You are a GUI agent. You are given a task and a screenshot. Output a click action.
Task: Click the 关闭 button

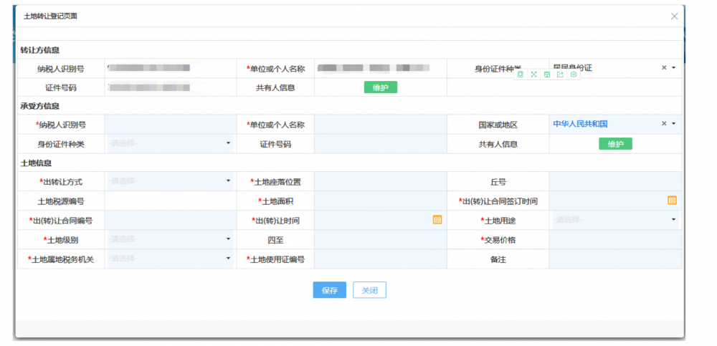tap(369, 290)
